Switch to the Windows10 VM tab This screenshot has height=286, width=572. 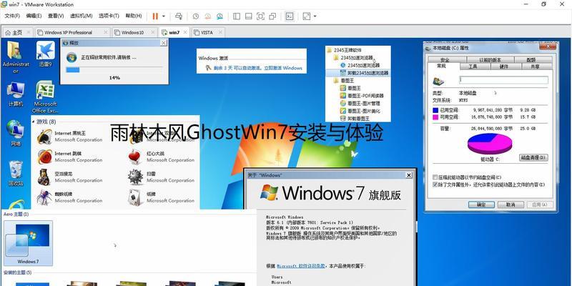[x=132, y=32]
